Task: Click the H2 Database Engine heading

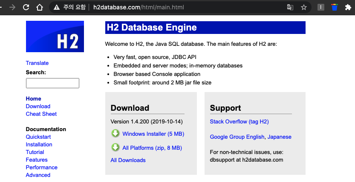Action: point(152,28)
